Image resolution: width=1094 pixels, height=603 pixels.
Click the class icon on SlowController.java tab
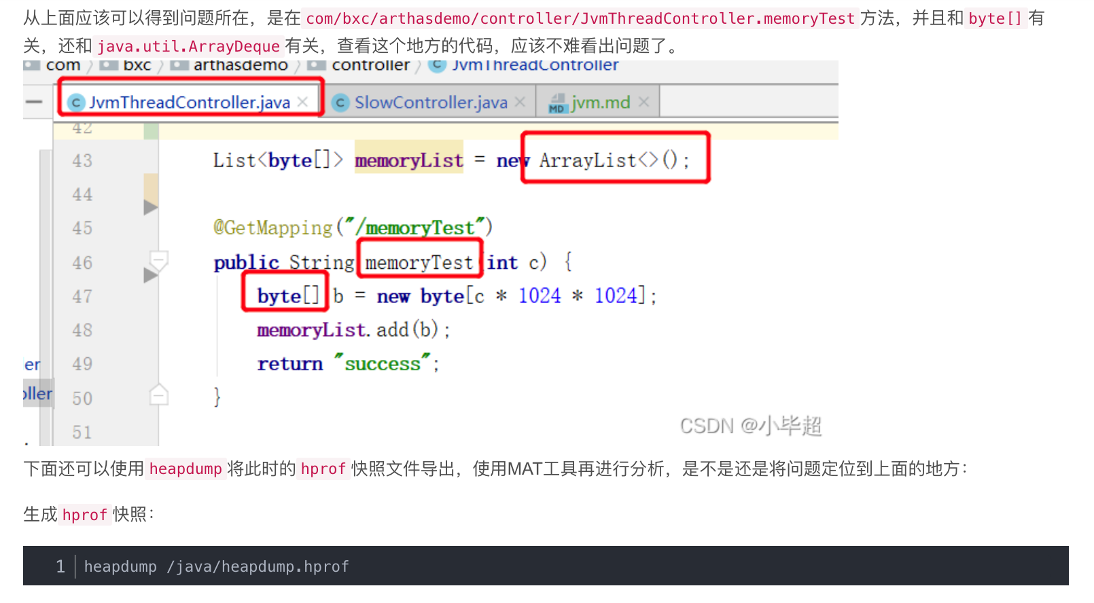340,103
